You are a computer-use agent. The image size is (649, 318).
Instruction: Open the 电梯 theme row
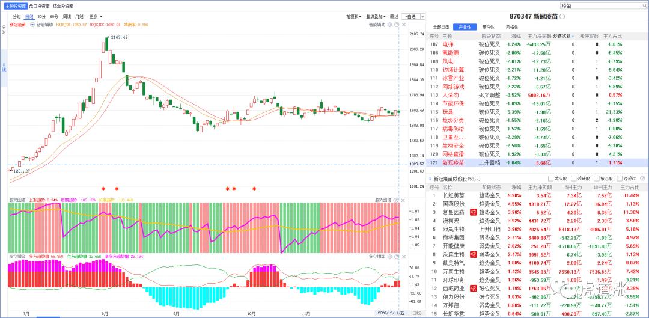(x=537, y=44)
